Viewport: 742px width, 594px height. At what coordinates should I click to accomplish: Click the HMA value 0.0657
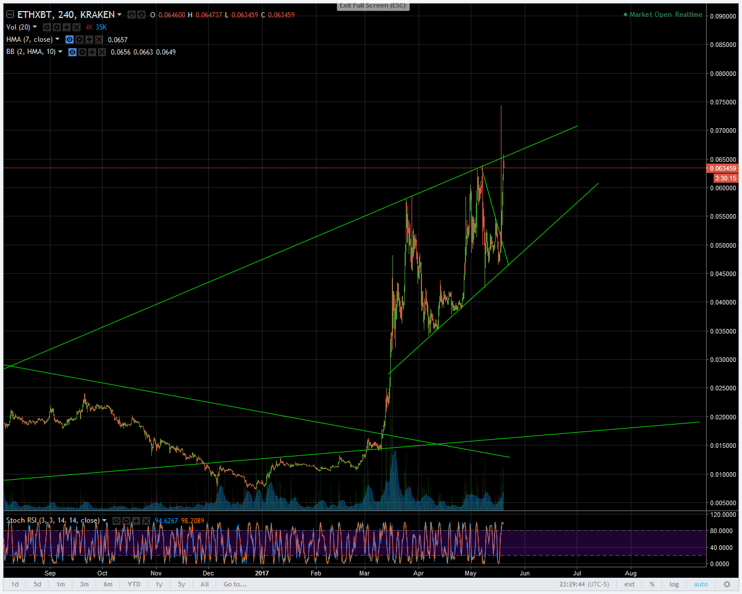click(x=118, y=39)
